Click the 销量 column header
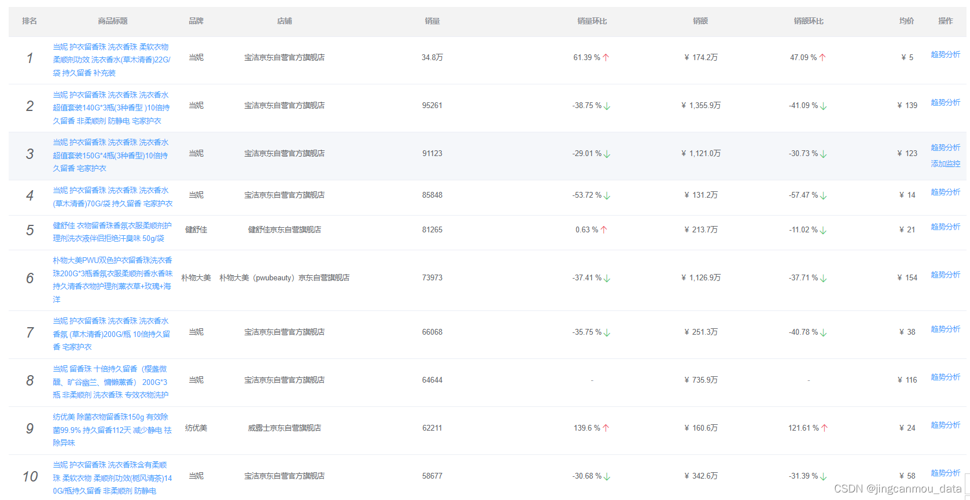Screen dimensions: 970x500 (432, 21)
